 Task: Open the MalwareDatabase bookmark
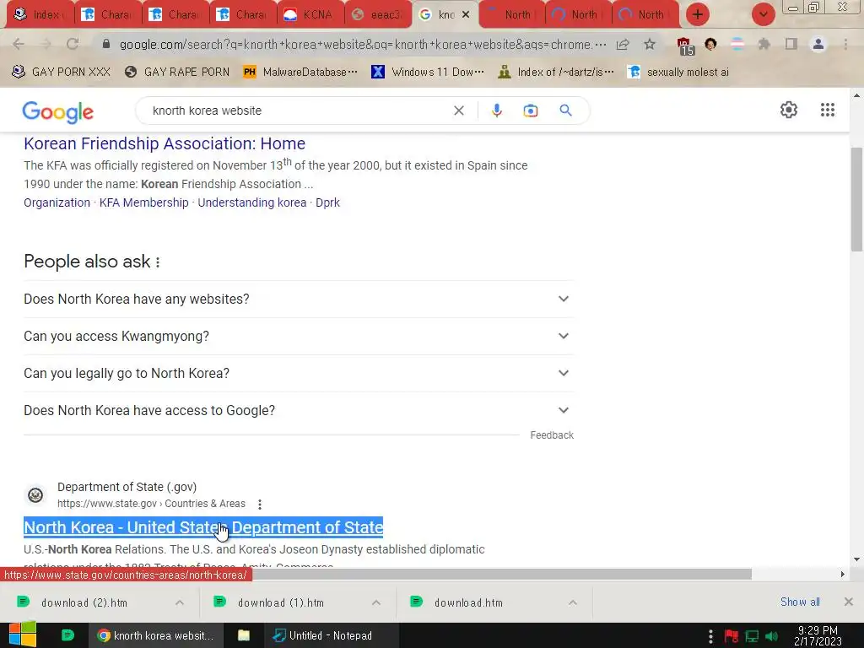coord(300,73)
